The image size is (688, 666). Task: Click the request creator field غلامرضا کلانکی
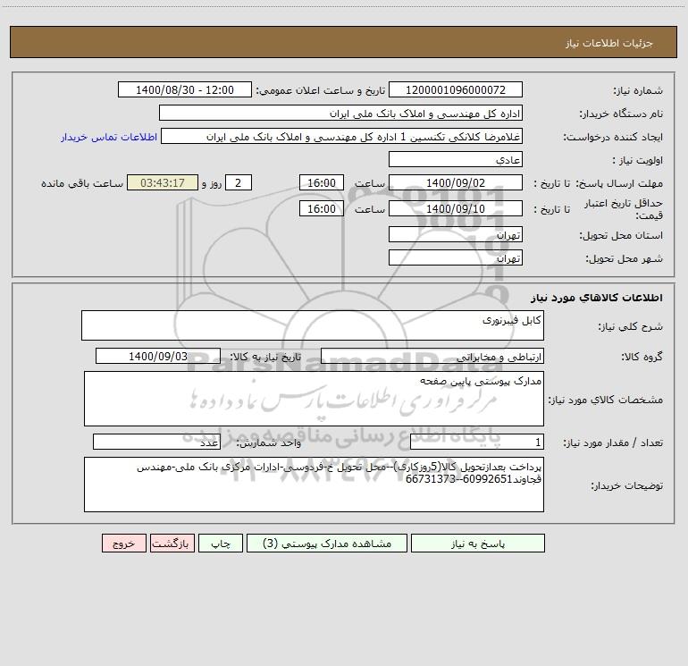pos(342,136)
